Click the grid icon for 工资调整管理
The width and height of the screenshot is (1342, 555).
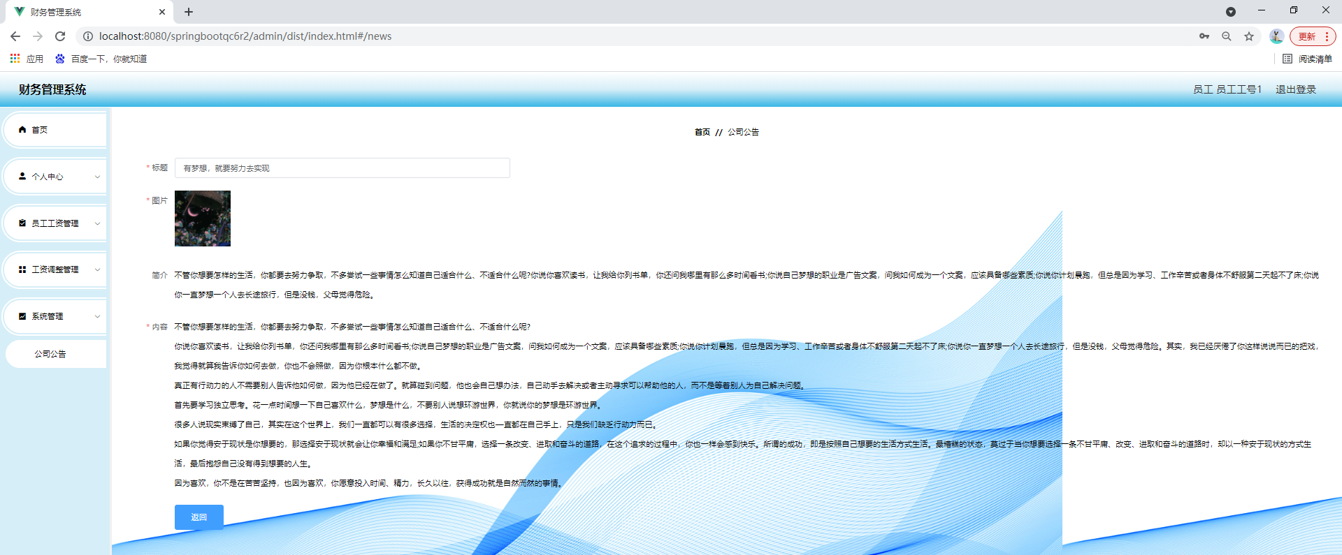[22, 269]
